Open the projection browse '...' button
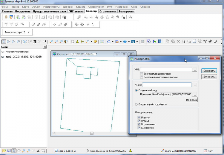224x155 pixels. click(195, 94)
